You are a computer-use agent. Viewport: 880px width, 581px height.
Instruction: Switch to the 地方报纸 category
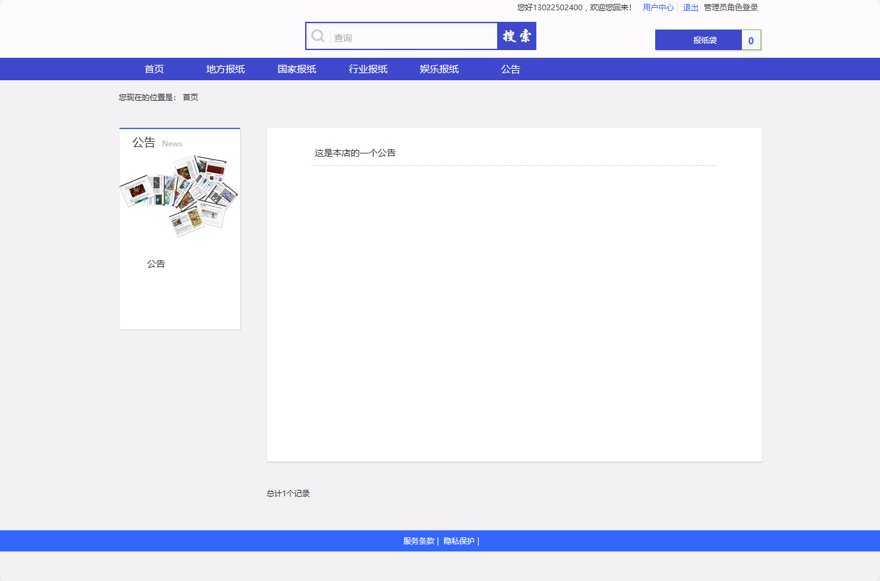225,69
